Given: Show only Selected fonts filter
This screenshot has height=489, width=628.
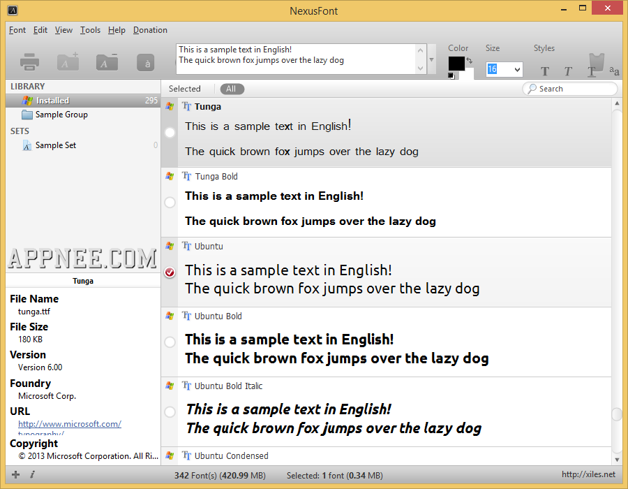Looking at the screenshot, I should (185, 89).
